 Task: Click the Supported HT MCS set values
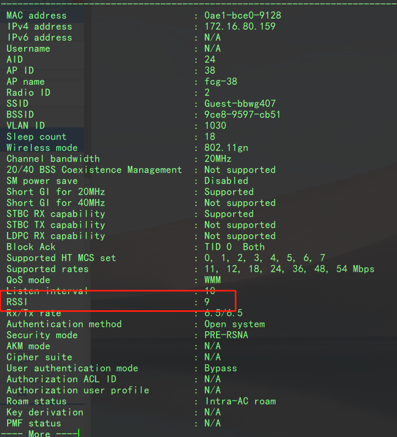tap(264, 258)
